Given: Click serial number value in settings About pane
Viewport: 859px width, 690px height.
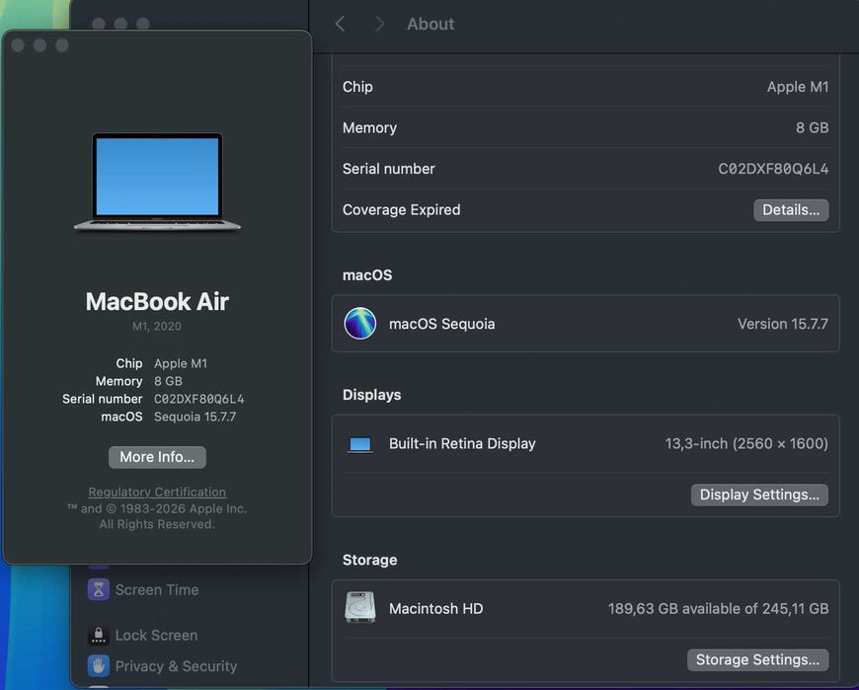Looking at the screenshot, I should point(773,169).
